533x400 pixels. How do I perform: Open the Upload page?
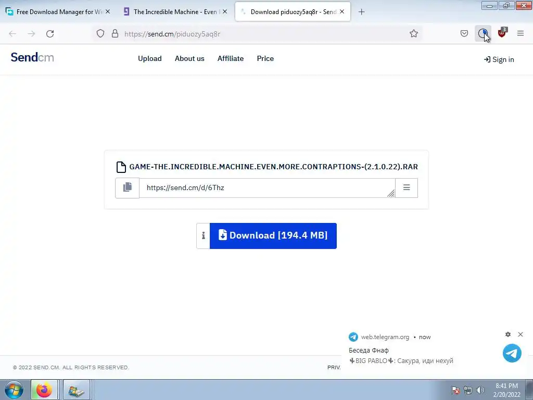(149, 58)
